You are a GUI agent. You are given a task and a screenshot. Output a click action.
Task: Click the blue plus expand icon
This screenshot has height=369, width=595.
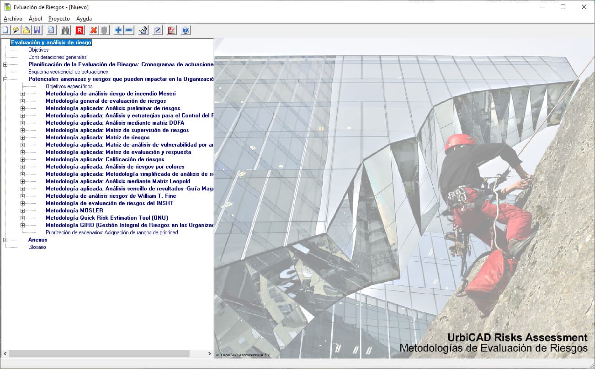click(118, 31)
